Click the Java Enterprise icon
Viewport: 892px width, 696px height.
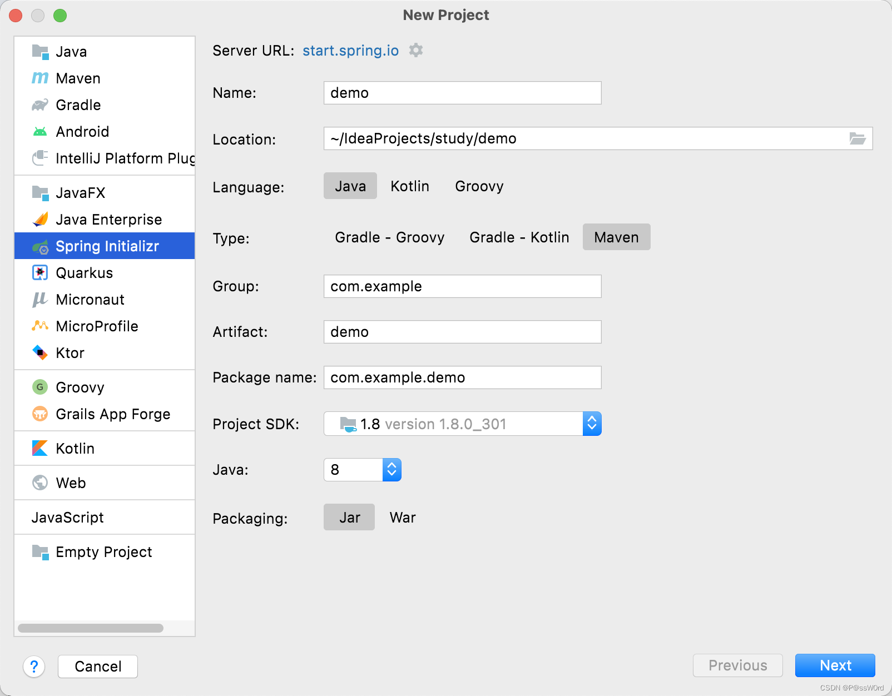click(40, 220)
